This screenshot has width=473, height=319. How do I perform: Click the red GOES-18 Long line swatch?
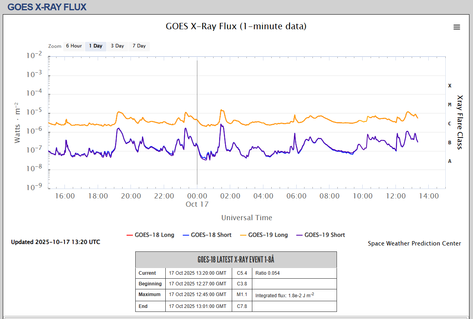129,235
